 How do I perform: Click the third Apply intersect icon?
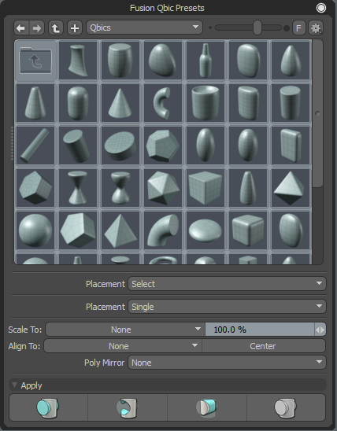tap(206, 407)
